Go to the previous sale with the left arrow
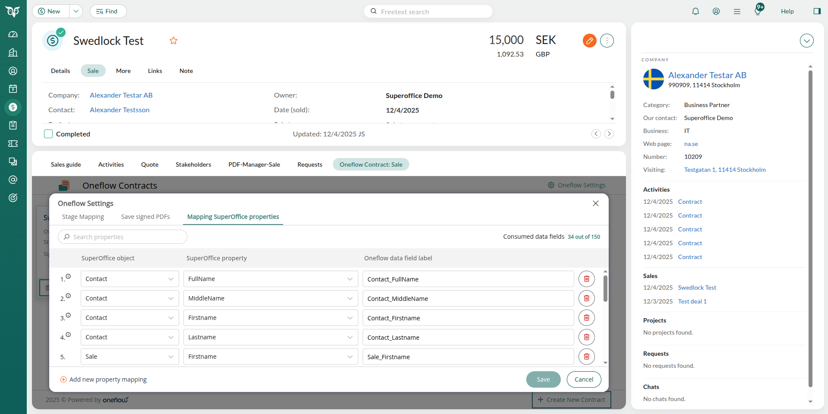 pyautogui.click(x=596, y=134)
